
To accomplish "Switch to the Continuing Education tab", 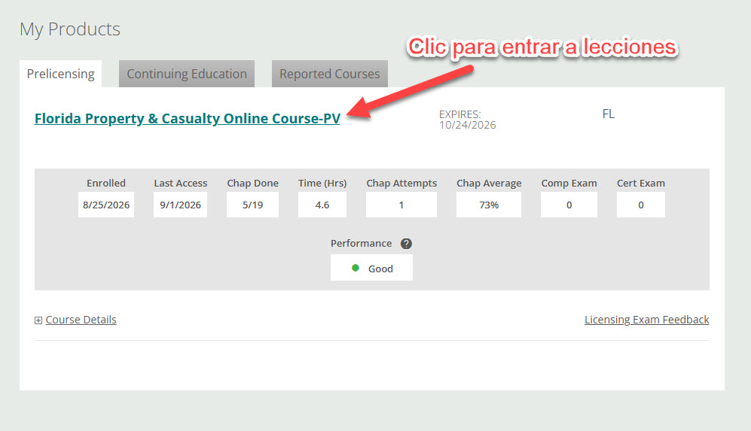I will tap(187, 74).
